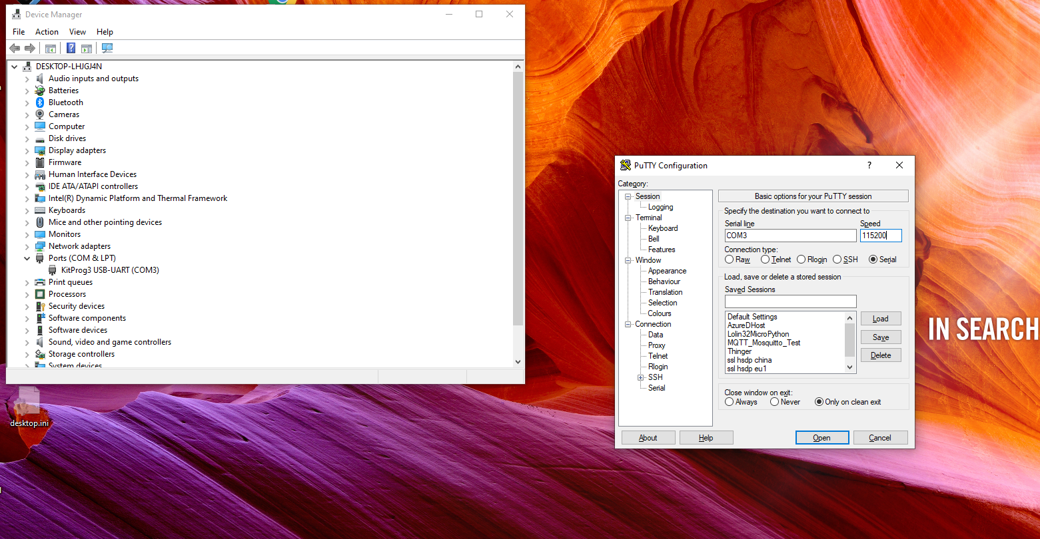Image resolution: width=1040 pixels, height=539 pixels.
Task: Expand the Bluetooth category arrow
Action: (x=27, y=102)
